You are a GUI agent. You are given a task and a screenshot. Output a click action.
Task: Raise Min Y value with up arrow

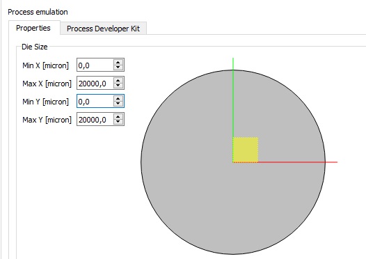pyautogui.click(x=118, y=99)
